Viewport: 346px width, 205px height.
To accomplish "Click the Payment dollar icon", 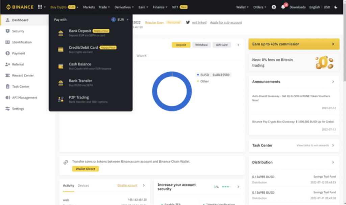I will click(x=7, y=53).
